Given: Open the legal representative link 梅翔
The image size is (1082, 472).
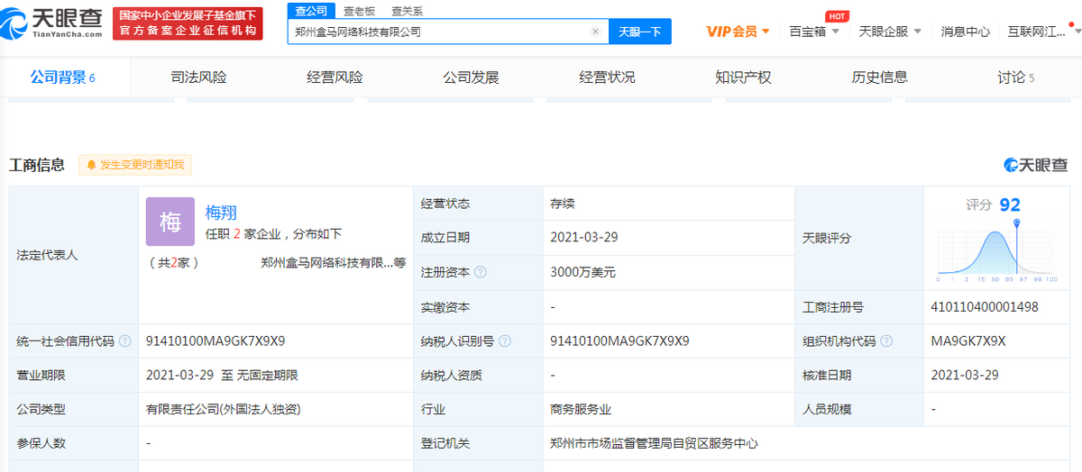Looking at the screenshot, I should 222,213.
